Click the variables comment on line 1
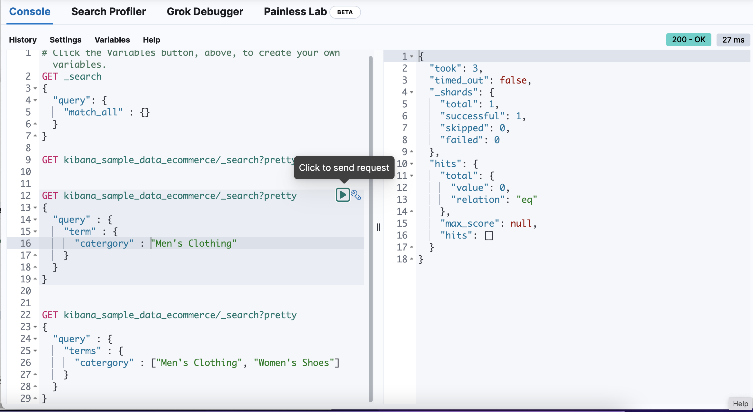Viewport: 753px width, 412px height. point(191,58)
